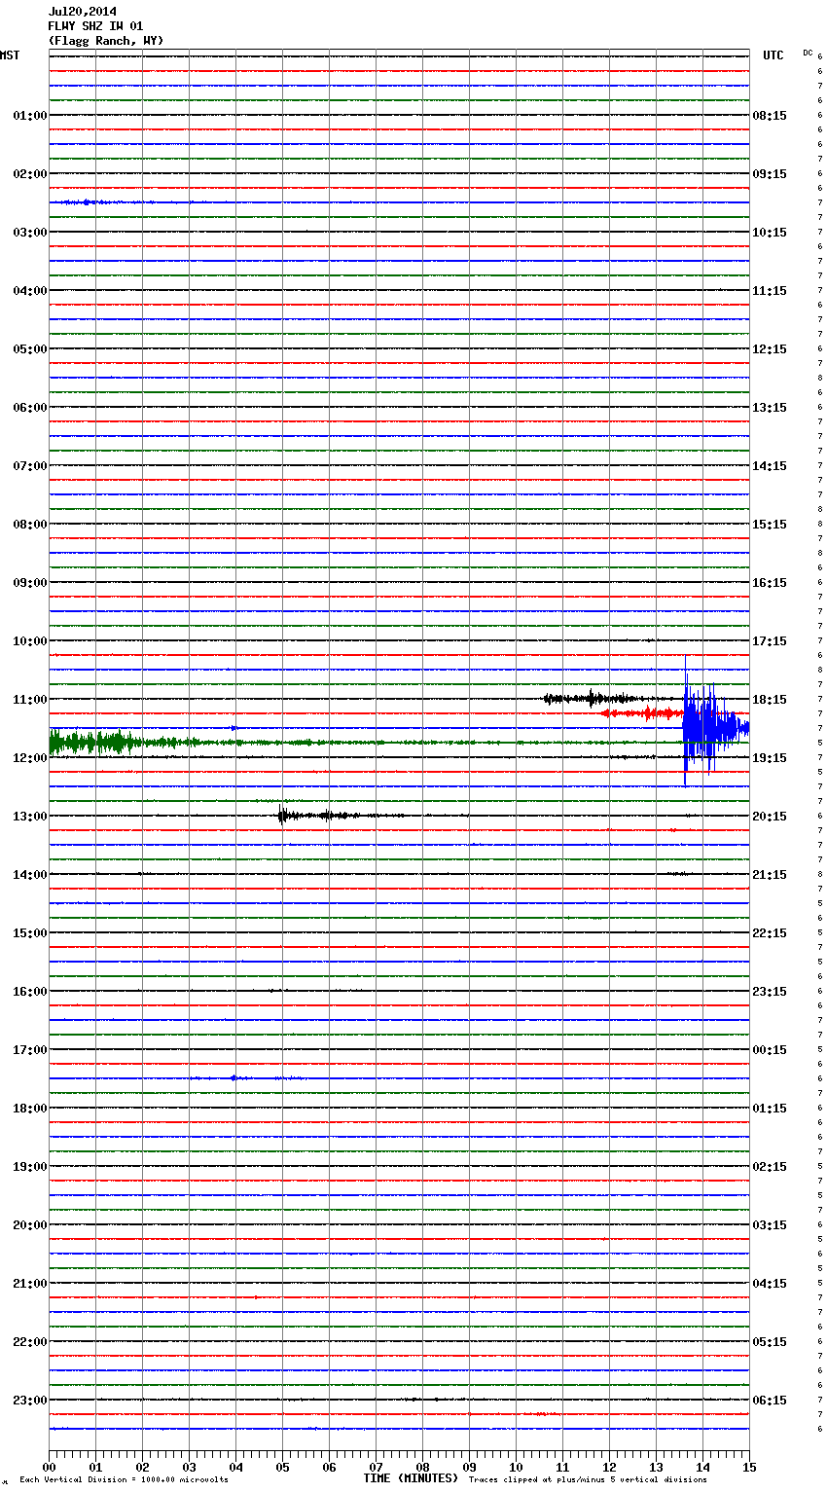Click the 08:15 UTC time label
Screen dimensions: 827x1493
[x=770, y=116]
